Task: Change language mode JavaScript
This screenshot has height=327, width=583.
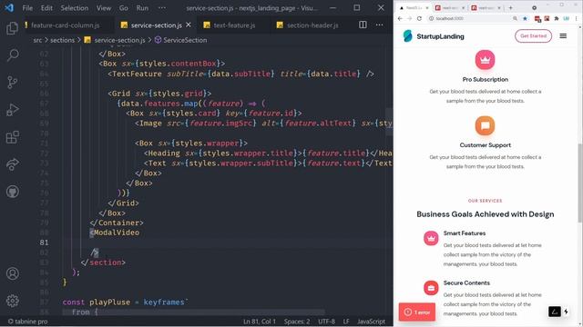Action: point(371,322)
